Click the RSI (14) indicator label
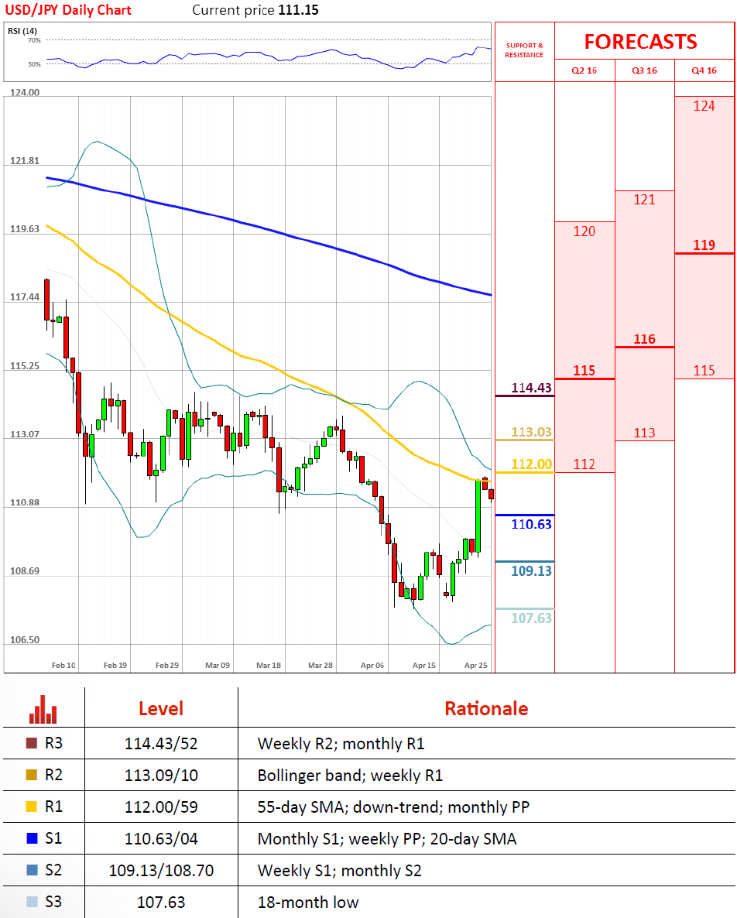The height and width of the screenshot is (918, 737). (22, 31)
